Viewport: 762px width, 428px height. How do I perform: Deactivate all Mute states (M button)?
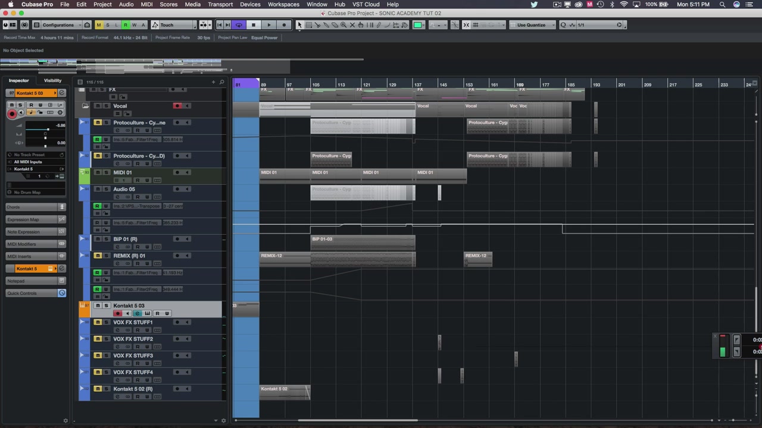tap(99, 25)
